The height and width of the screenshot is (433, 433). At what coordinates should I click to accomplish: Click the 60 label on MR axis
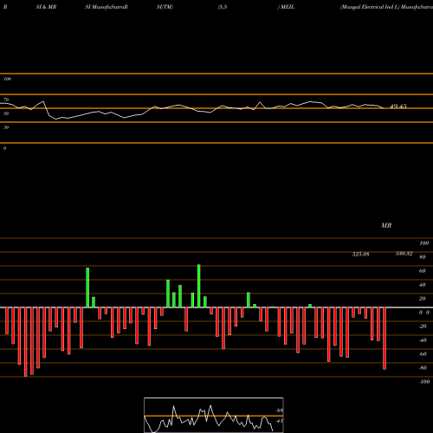[x=423, y=271]
